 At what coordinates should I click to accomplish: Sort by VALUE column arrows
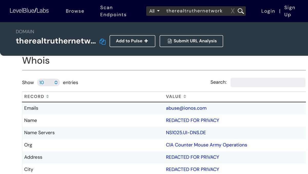point(185,97)
